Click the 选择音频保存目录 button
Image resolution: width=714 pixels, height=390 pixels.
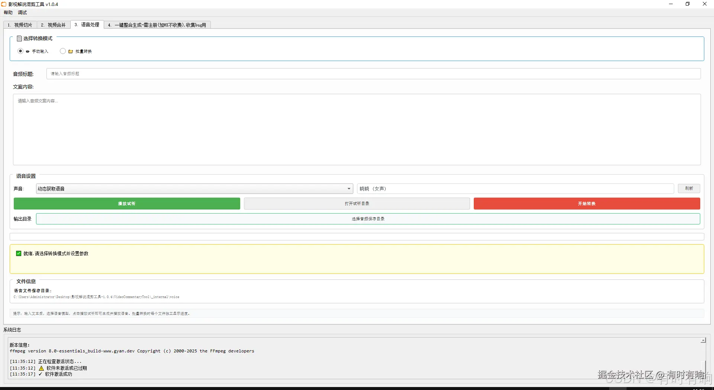[x=368, y=219]
